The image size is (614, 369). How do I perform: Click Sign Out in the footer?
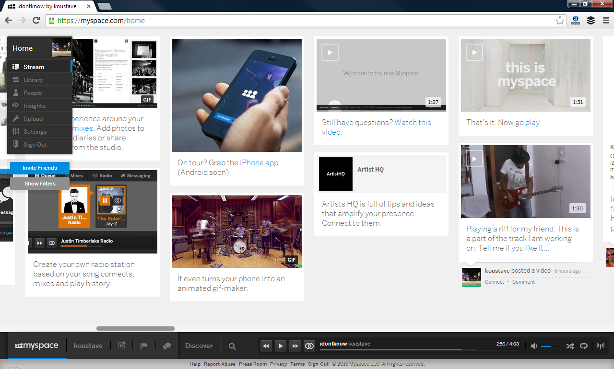[x=318, y=364]
